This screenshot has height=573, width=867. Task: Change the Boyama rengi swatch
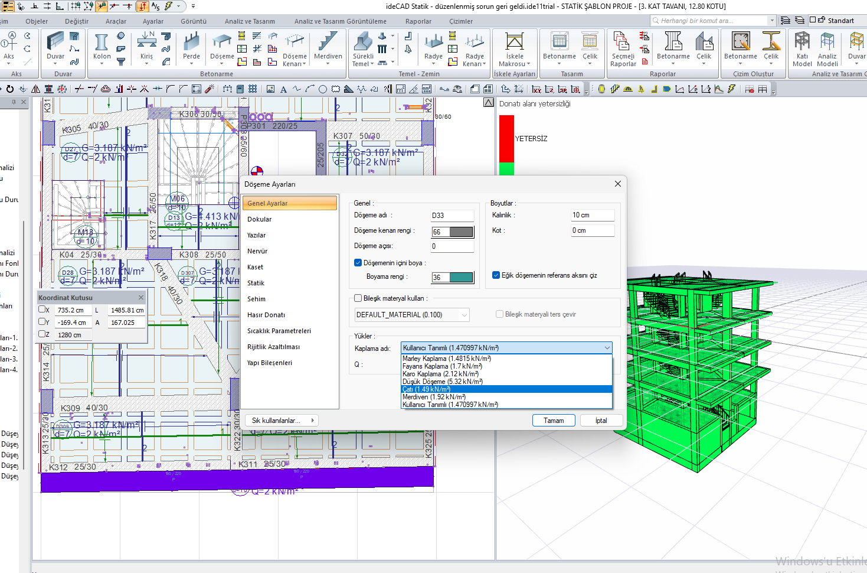click(461, 278)
